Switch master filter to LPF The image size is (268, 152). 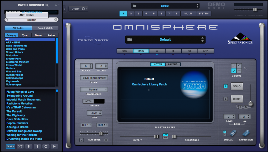click(165, 135)
